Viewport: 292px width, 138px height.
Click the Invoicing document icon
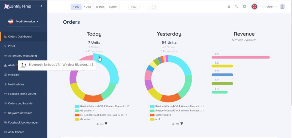(x=5, y=75)
